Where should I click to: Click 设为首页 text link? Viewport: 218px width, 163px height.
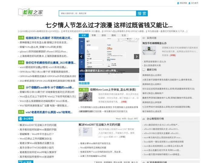195,3
